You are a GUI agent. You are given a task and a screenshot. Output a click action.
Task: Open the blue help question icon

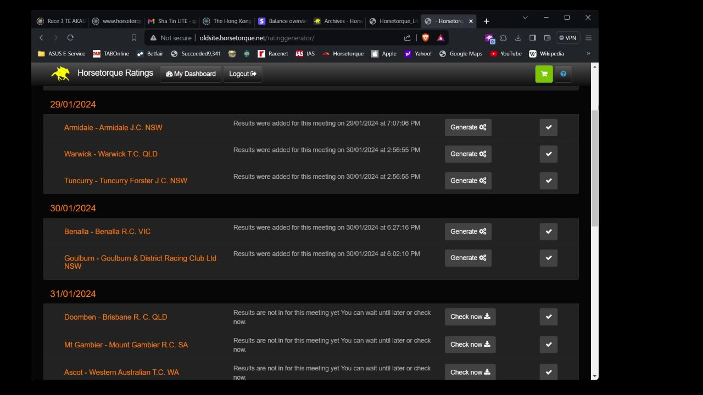563,74
